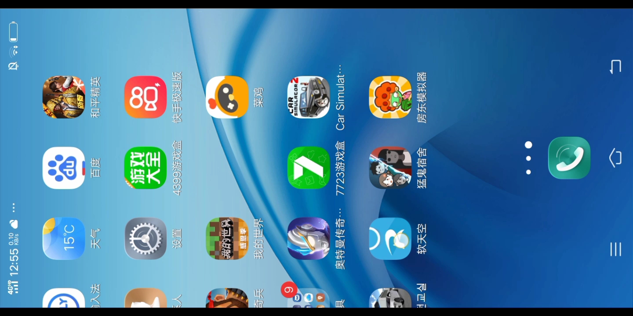Tap the battery icon in status bar
The width and height of the screenshot is (633, 316).
click(x=14, y=32)
